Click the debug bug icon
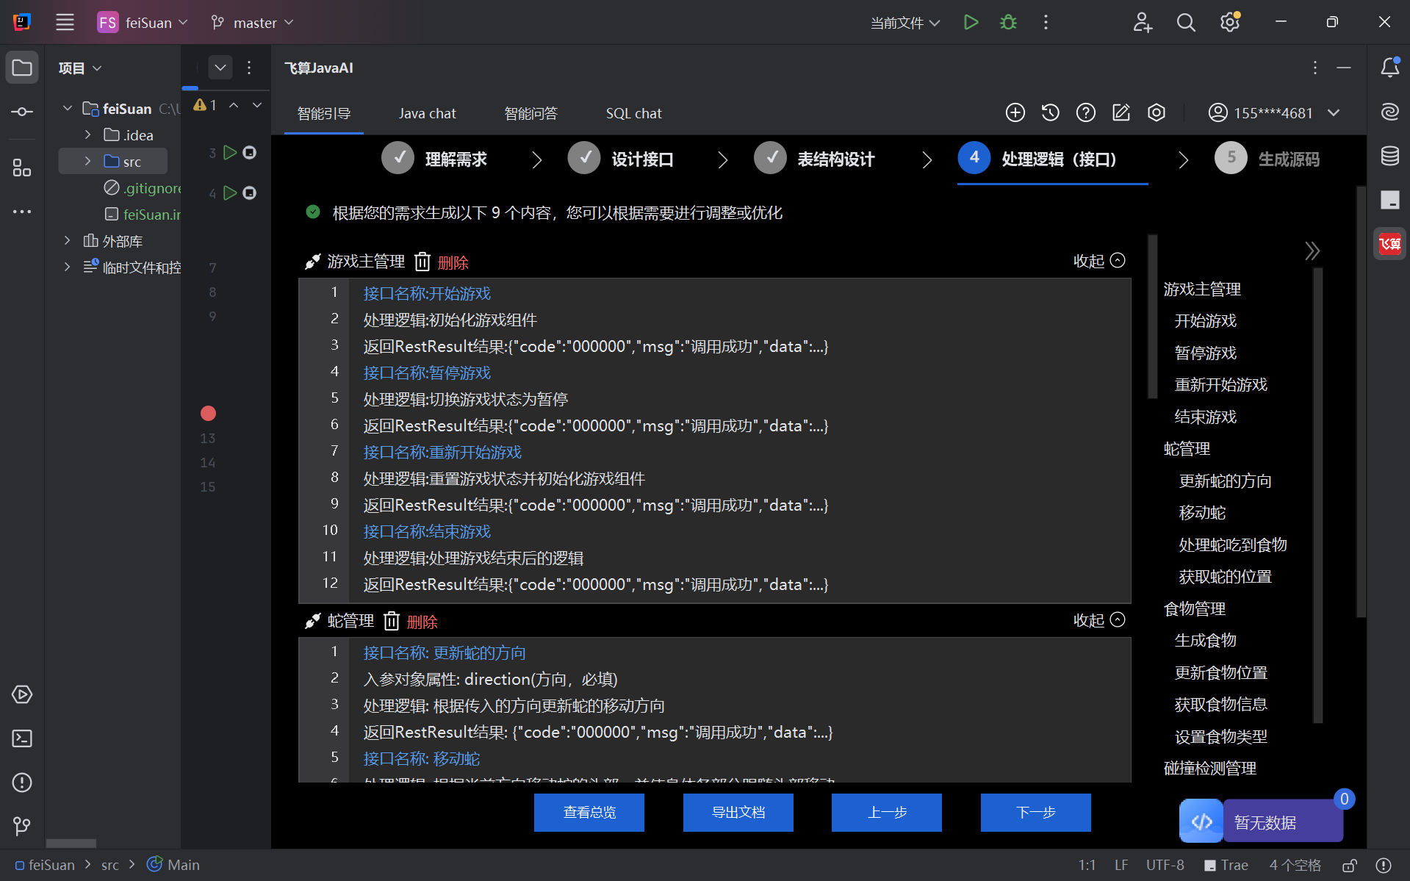Screen dimensions: 1410x881 (x=1008, y=22)
